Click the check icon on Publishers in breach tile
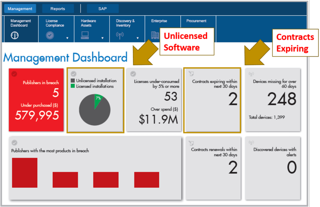The width and height of the screenshot is (320, 207). point(14,74)
